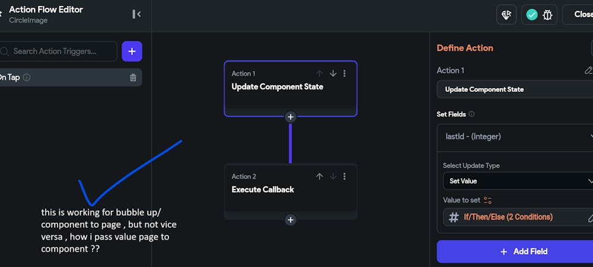Show info tooltip for On Tap trigger
Screen dimensions: 593x267
(27, 78)
